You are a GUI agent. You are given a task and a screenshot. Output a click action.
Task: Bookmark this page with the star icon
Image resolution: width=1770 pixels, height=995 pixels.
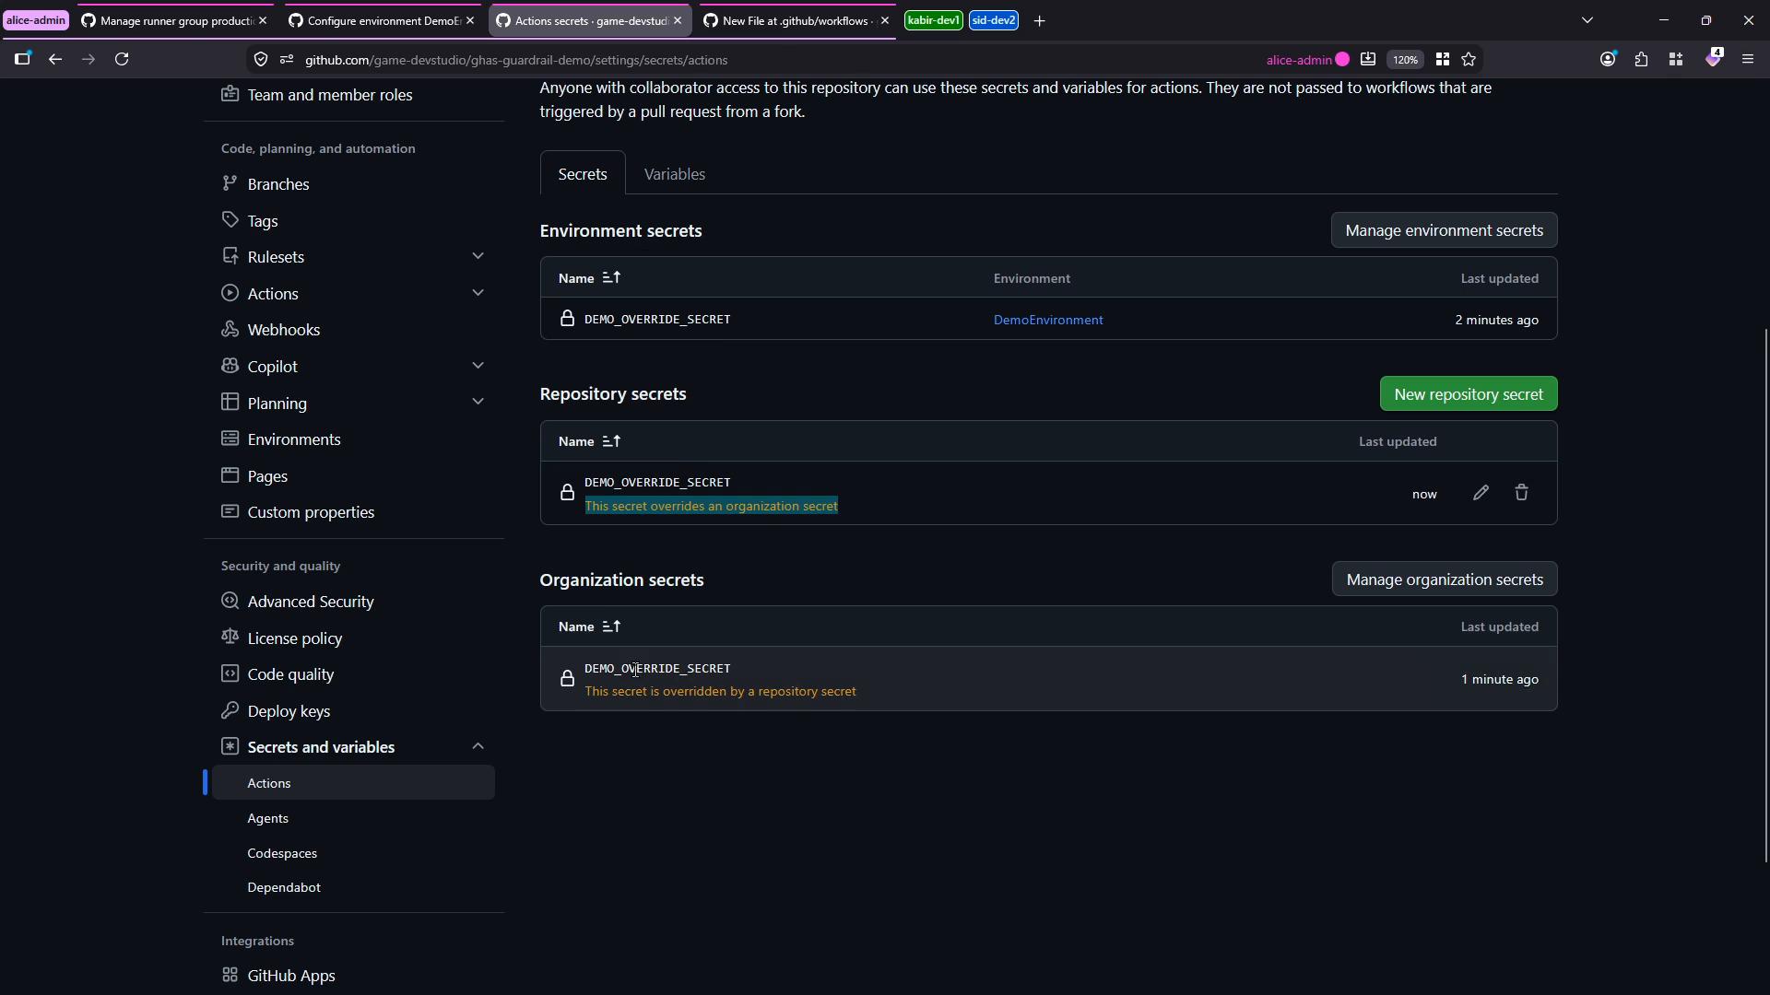(1469, 59)
